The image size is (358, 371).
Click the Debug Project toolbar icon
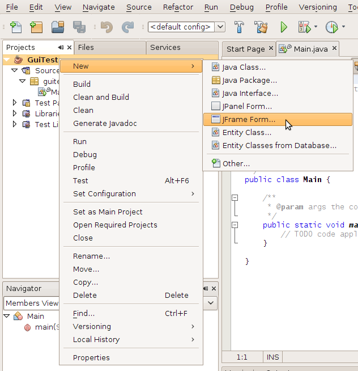coord(304,27)
